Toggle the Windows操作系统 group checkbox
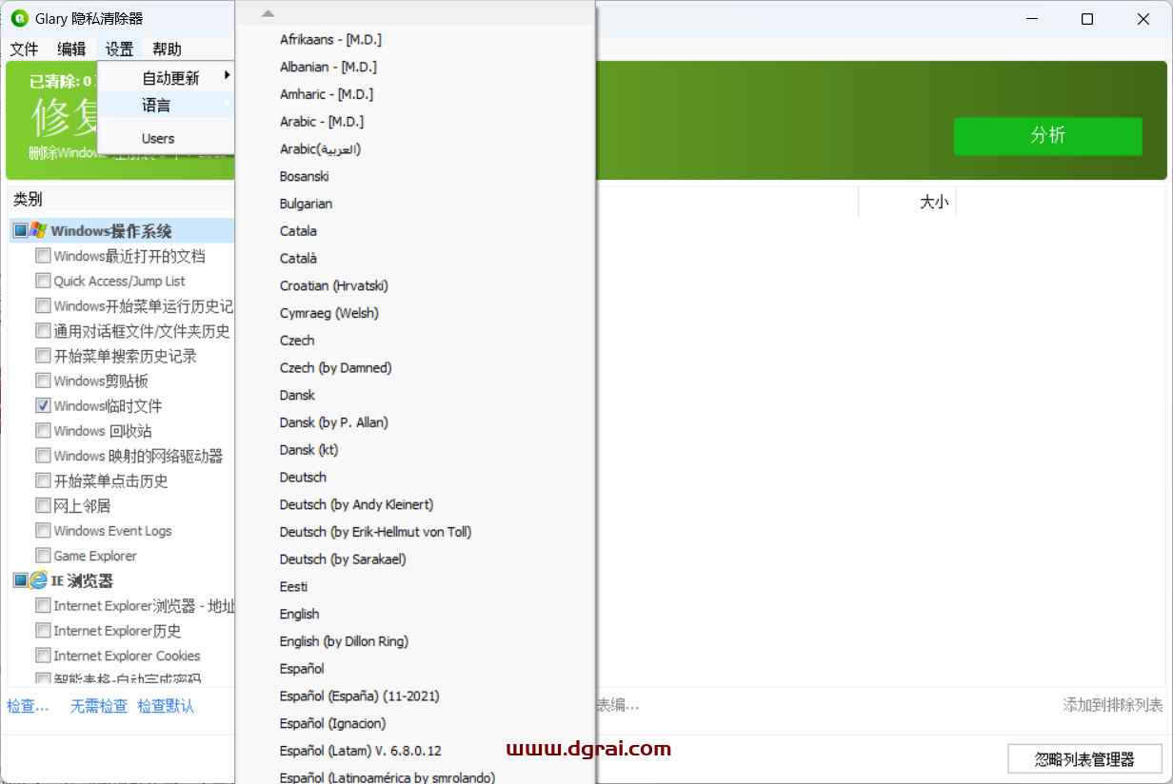The width and height of the screenshot is (1173, 784). (x=20, y=230)
